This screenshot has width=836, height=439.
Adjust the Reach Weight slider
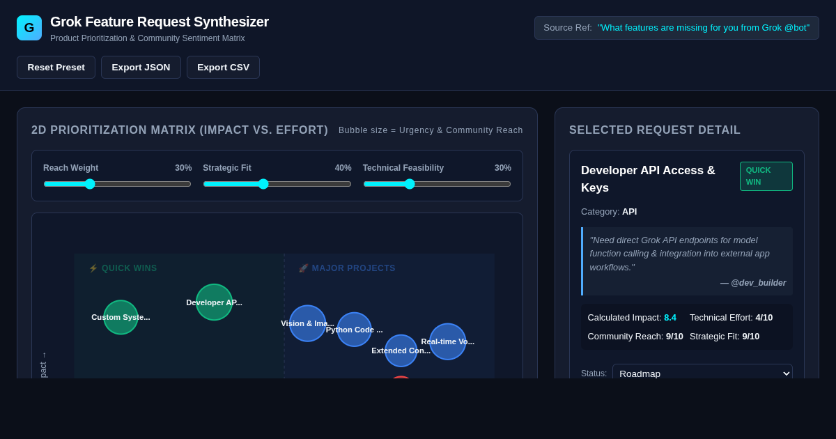pos(117,184)
